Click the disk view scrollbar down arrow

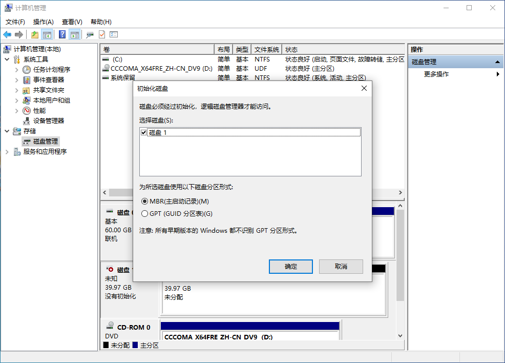400,336
